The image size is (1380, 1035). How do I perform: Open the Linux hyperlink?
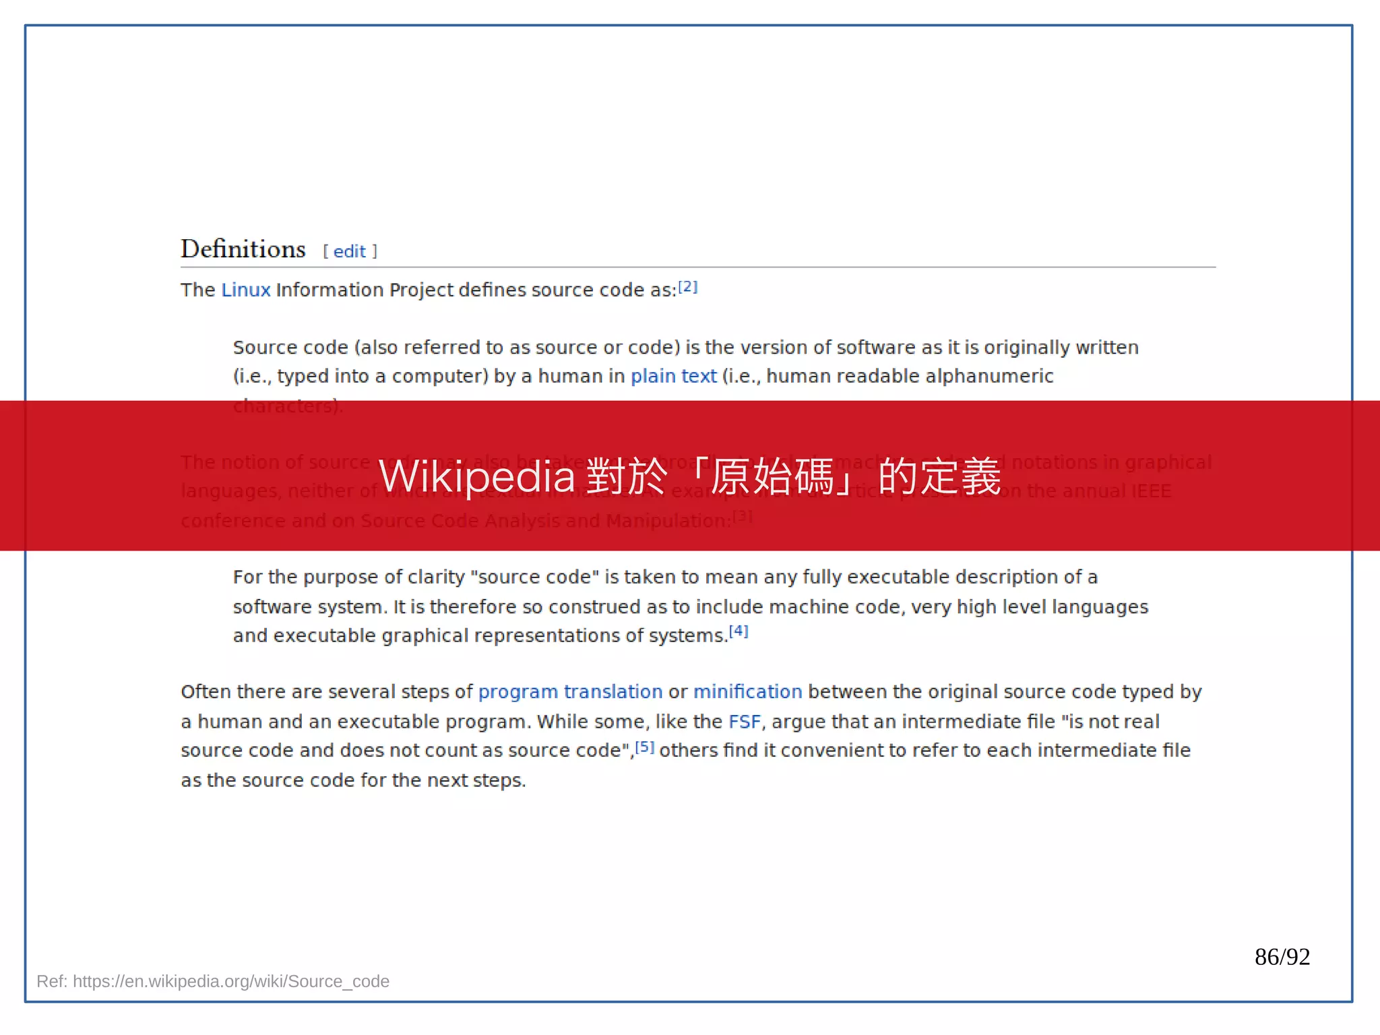click(x=246, y=290)
